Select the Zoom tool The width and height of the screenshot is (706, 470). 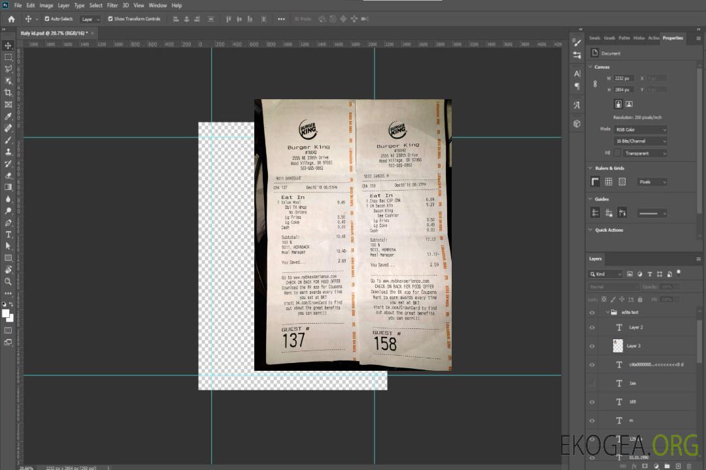8,281
